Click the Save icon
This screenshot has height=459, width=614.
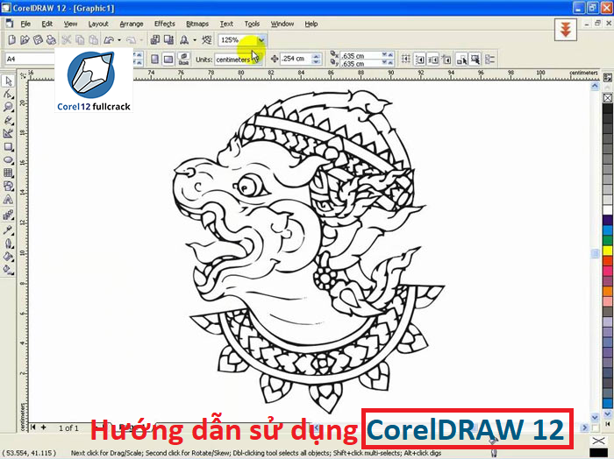38,40
